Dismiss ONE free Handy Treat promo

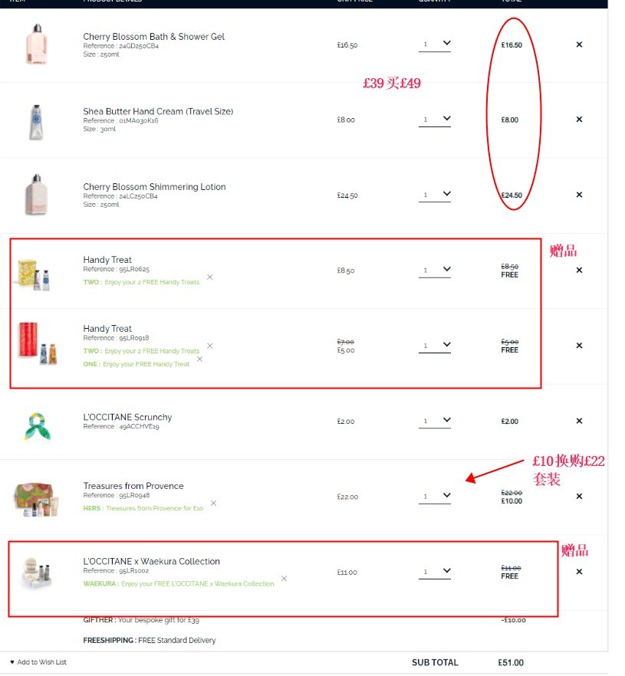coord(199,359)
